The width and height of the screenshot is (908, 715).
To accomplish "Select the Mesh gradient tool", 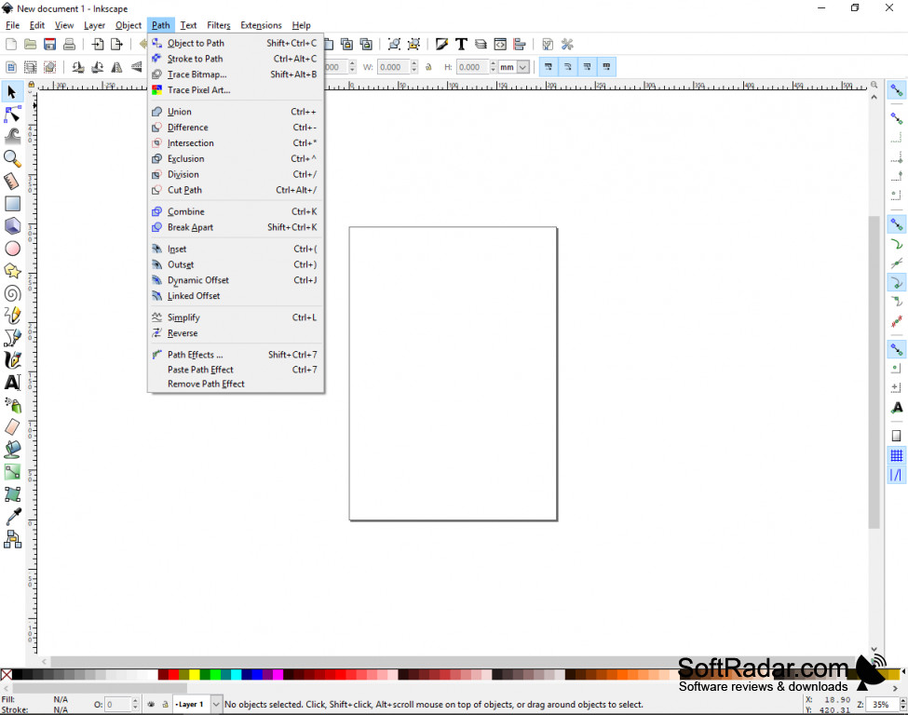I will pos(12,494).
